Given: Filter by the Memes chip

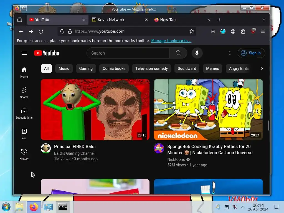Looking at the screenshot, I should coord(212,69).
